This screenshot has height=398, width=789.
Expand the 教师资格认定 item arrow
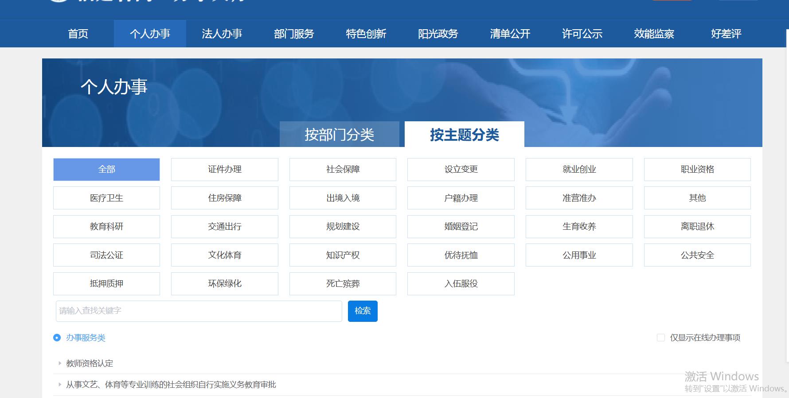click(60, 363)
